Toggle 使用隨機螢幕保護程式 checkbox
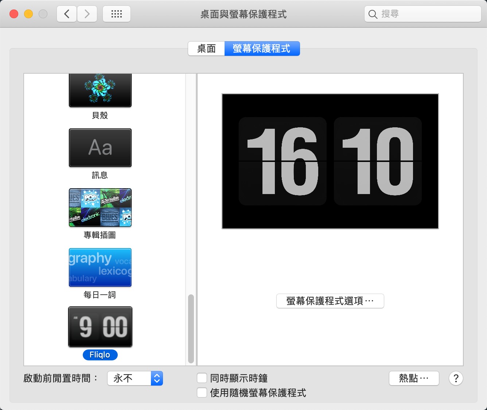The image size is (487, 410). point(202,392)
